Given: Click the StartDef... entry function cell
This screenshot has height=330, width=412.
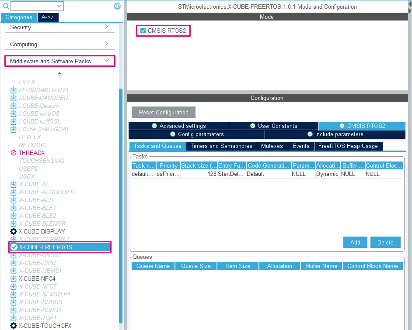Looking at the screenshot, I should pos(231,174).
